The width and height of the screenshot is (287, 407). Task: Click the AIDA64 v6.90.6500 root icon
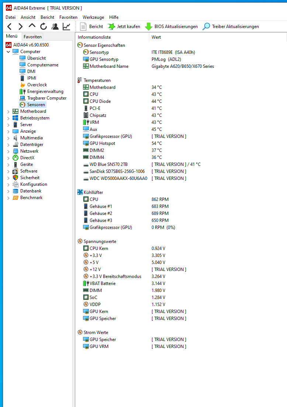point(8,45)
